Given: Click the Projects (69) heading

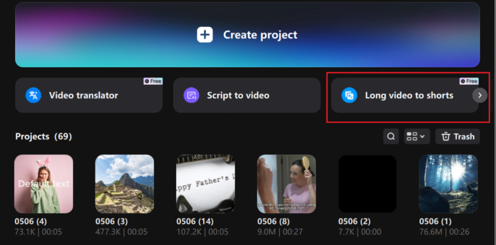Looking at the screenshot, I should click(x=44, y=136).
